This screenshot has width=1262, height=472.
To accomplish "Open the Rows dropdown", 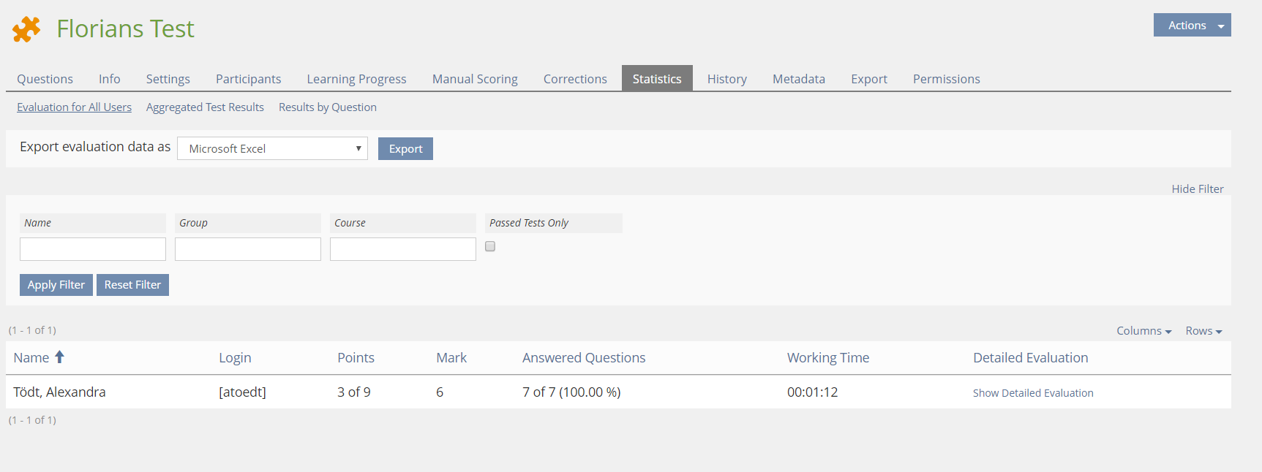I will (x=1203, y=331).
